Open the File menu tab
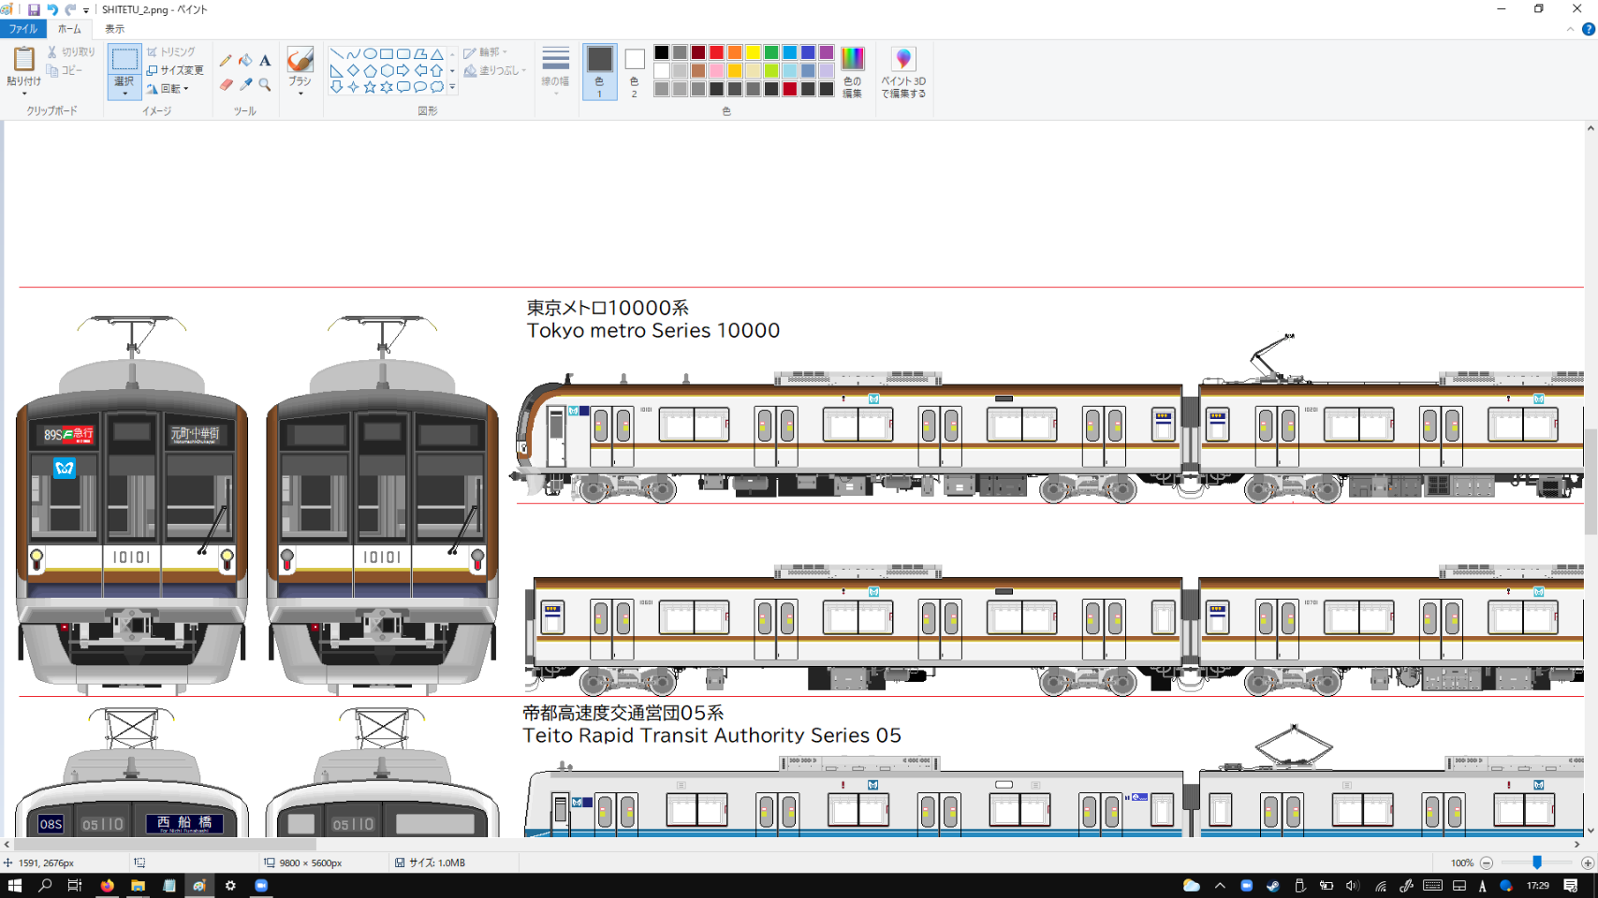The width and height of the screenshot is (1598, 898). 22,29
